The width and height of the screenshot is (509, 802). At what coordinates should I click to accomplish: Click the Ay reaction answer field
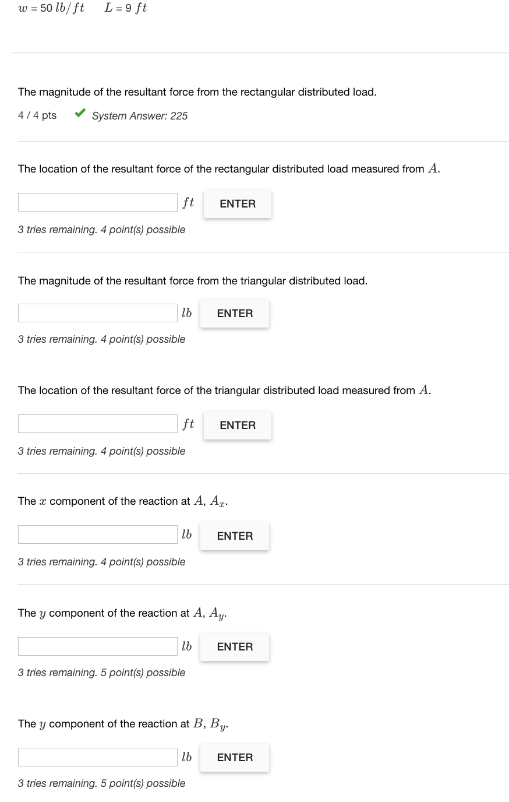(98, 646)
